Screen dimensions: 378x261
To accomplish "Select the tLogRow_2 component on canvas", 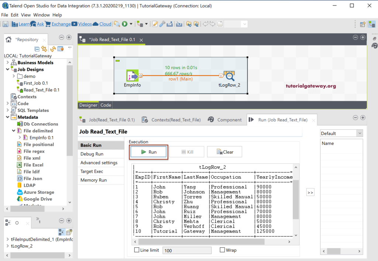I will pos(229,76).
